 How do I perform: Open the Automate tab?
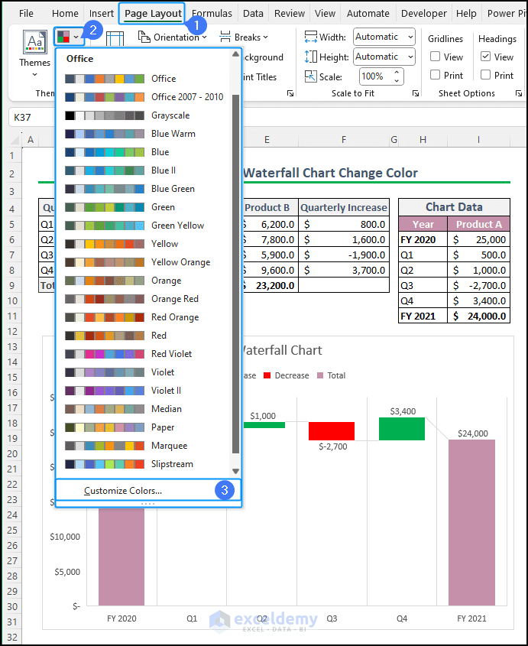click(368, 14)
